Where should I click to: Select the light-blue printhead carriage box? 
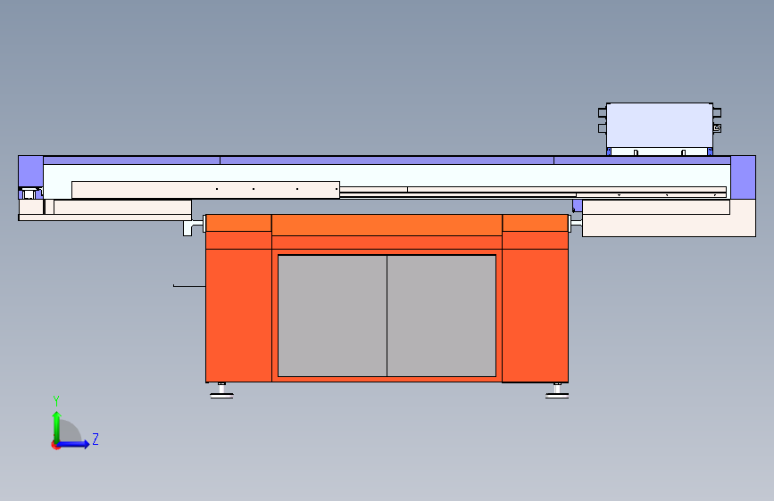point(660,125)
